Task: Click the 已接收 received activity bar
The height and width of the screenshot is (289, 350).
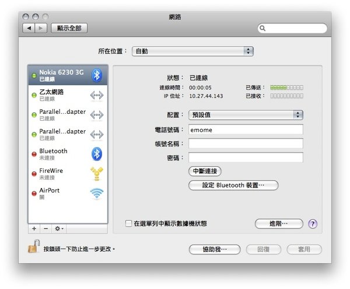Action: [x=286, y=96]
